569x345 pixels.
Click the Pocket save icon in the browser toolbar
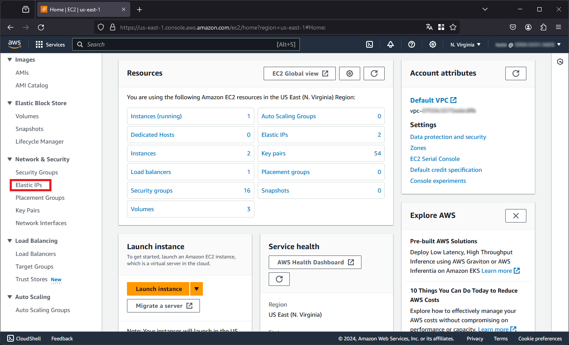click(x=513, y=27)
